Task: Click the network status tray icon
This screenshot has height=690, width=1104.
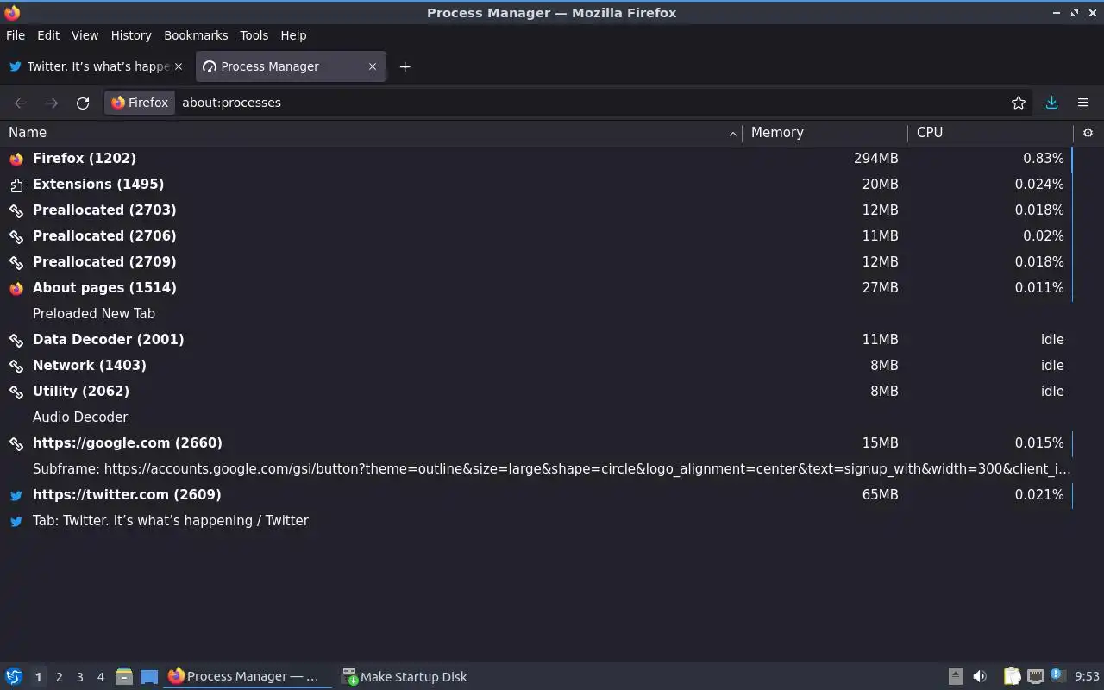Action: pyautogui.click(x=1036, y=676)
